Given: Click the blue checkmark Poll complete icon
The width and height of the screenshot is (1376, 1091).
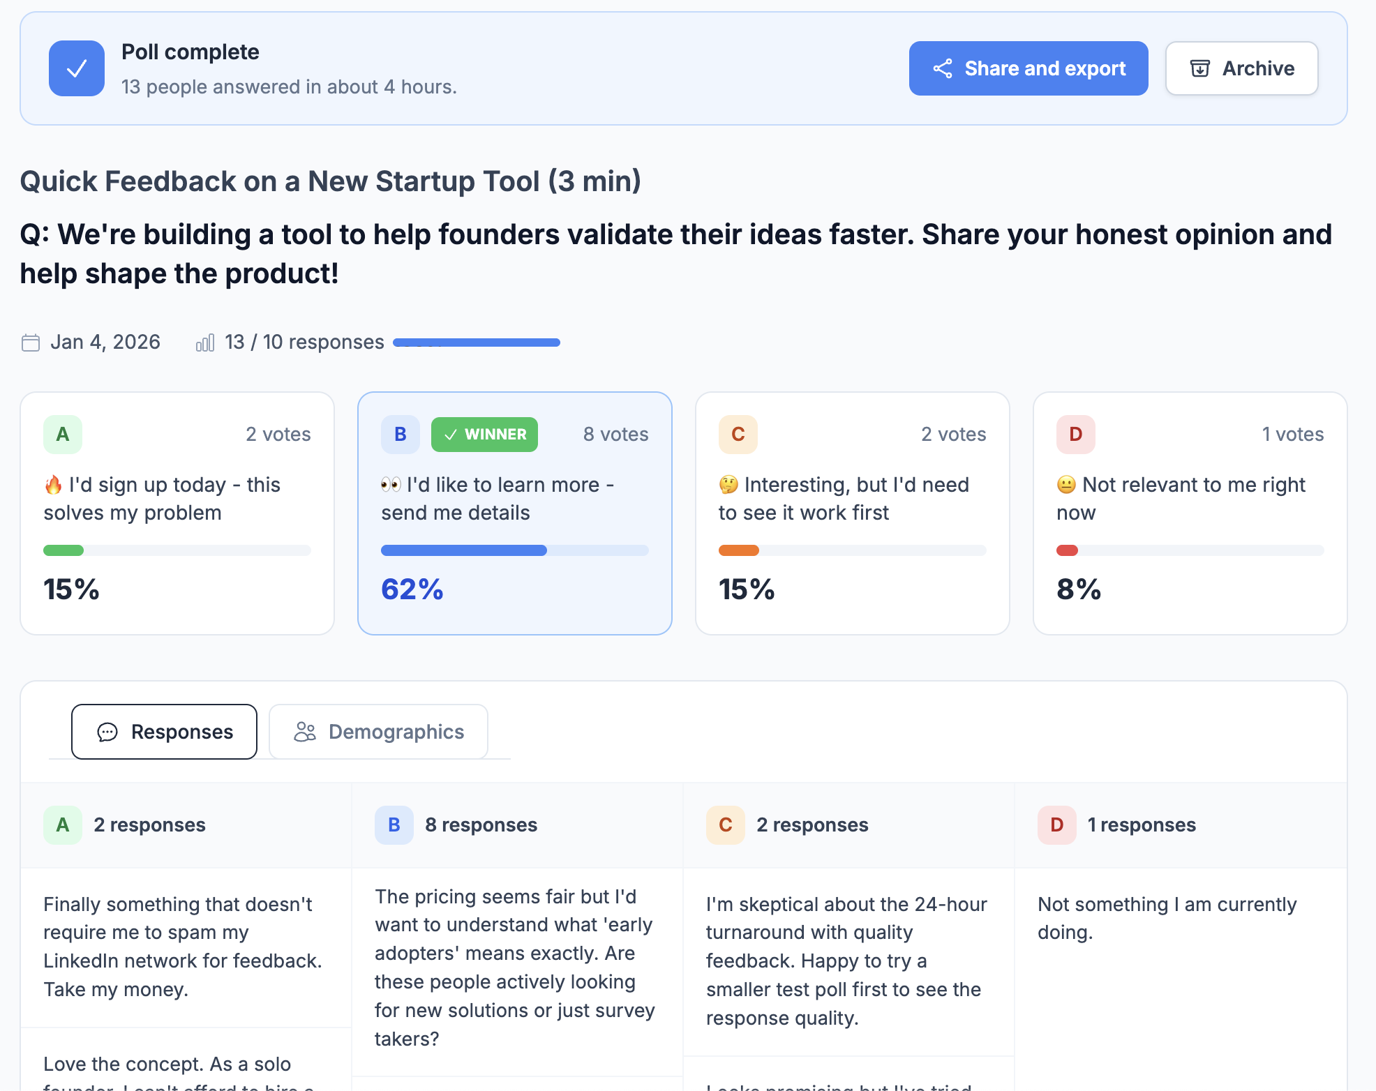Looking at the screenshot, I should pos(76,68).
